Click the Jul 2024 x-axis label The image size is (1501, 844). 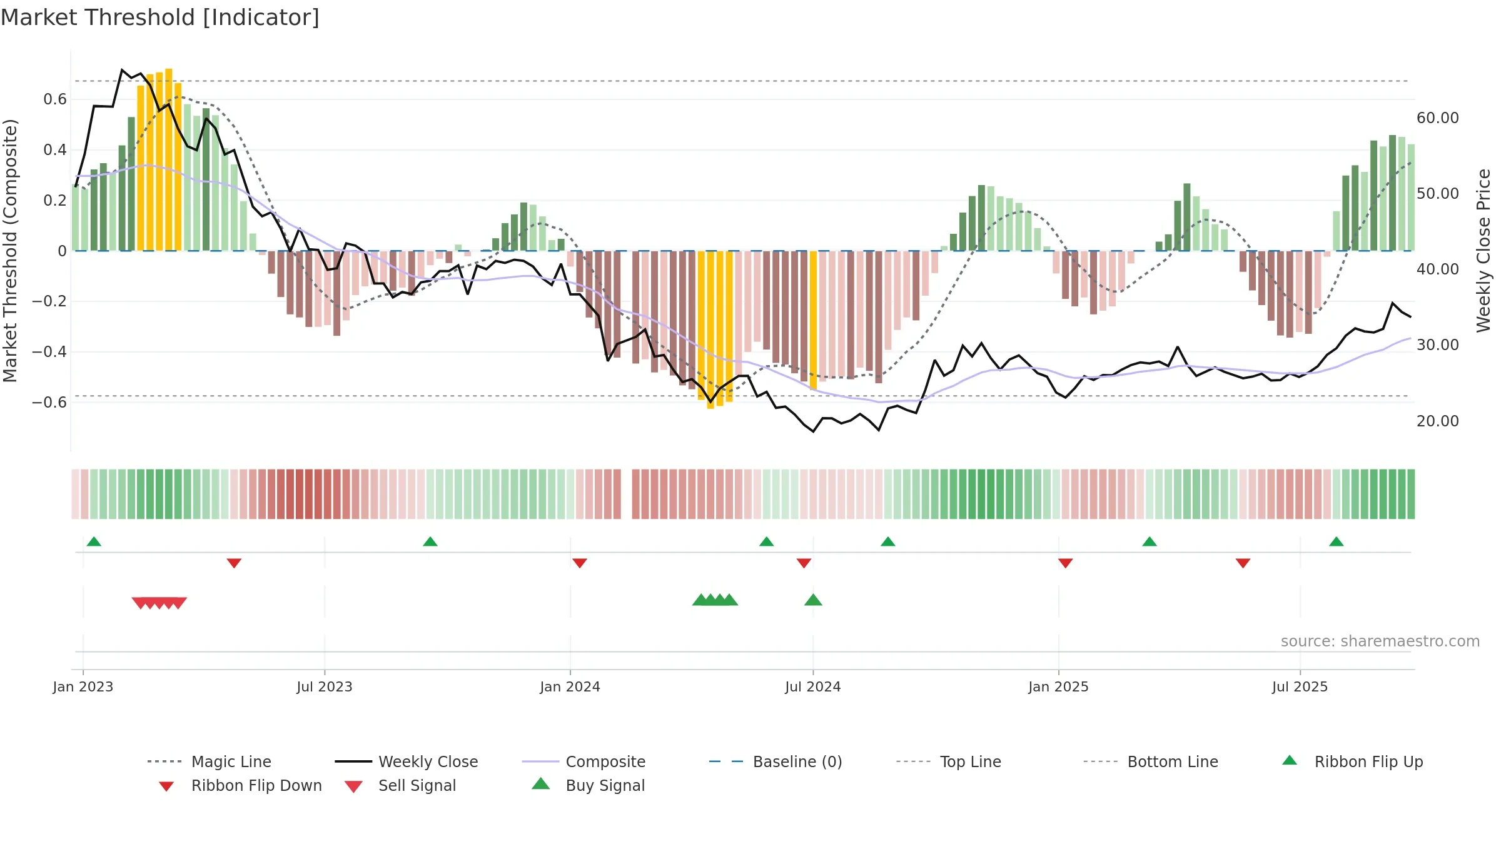tap(813, 687)
